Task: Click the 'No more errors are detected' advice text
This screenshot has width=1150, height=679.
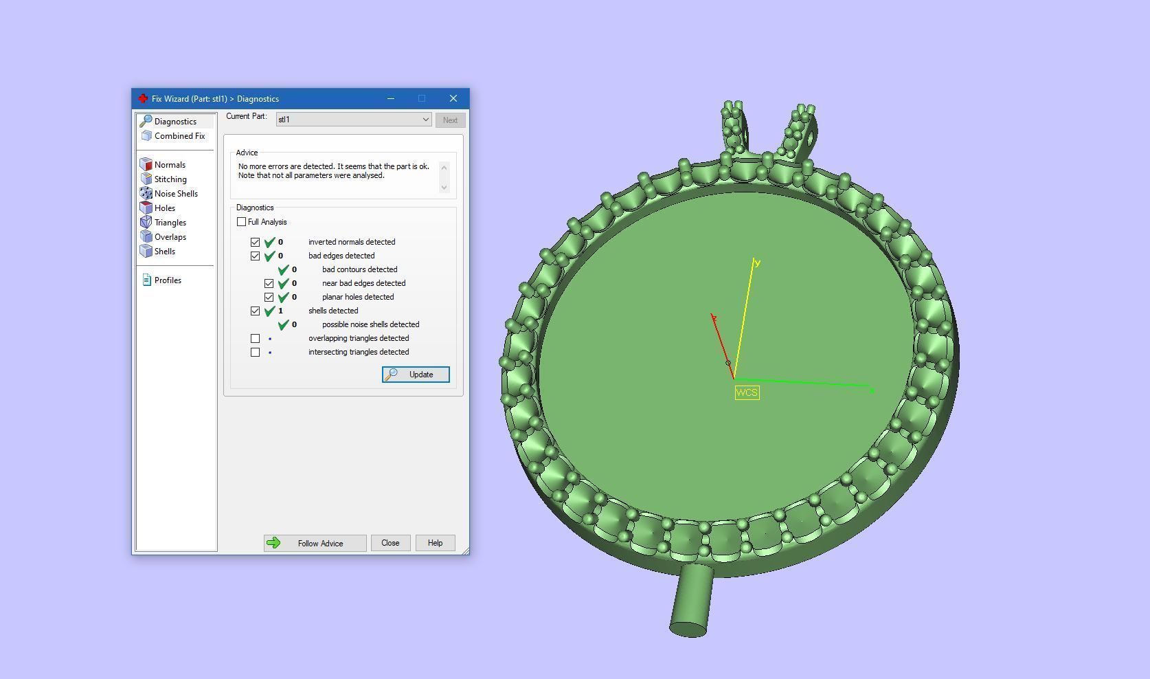Action: [334, 171]
